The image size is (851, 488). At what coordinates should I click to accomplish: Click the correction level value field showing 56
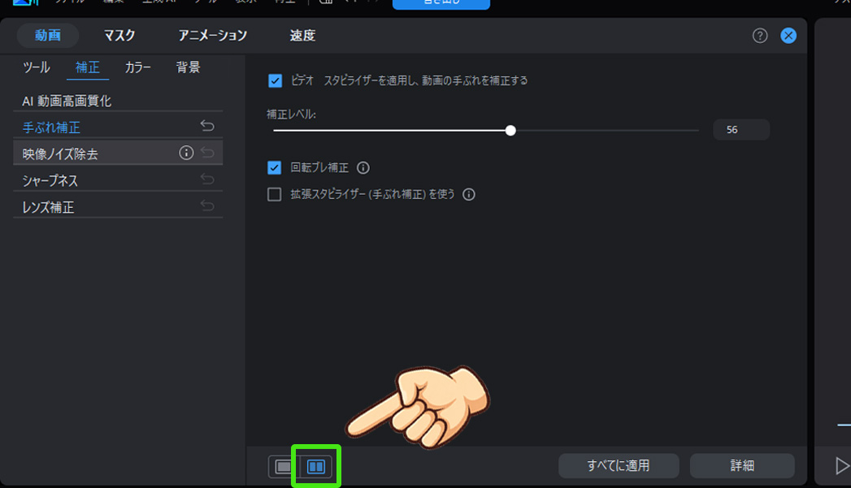click(x=740, y=129)
